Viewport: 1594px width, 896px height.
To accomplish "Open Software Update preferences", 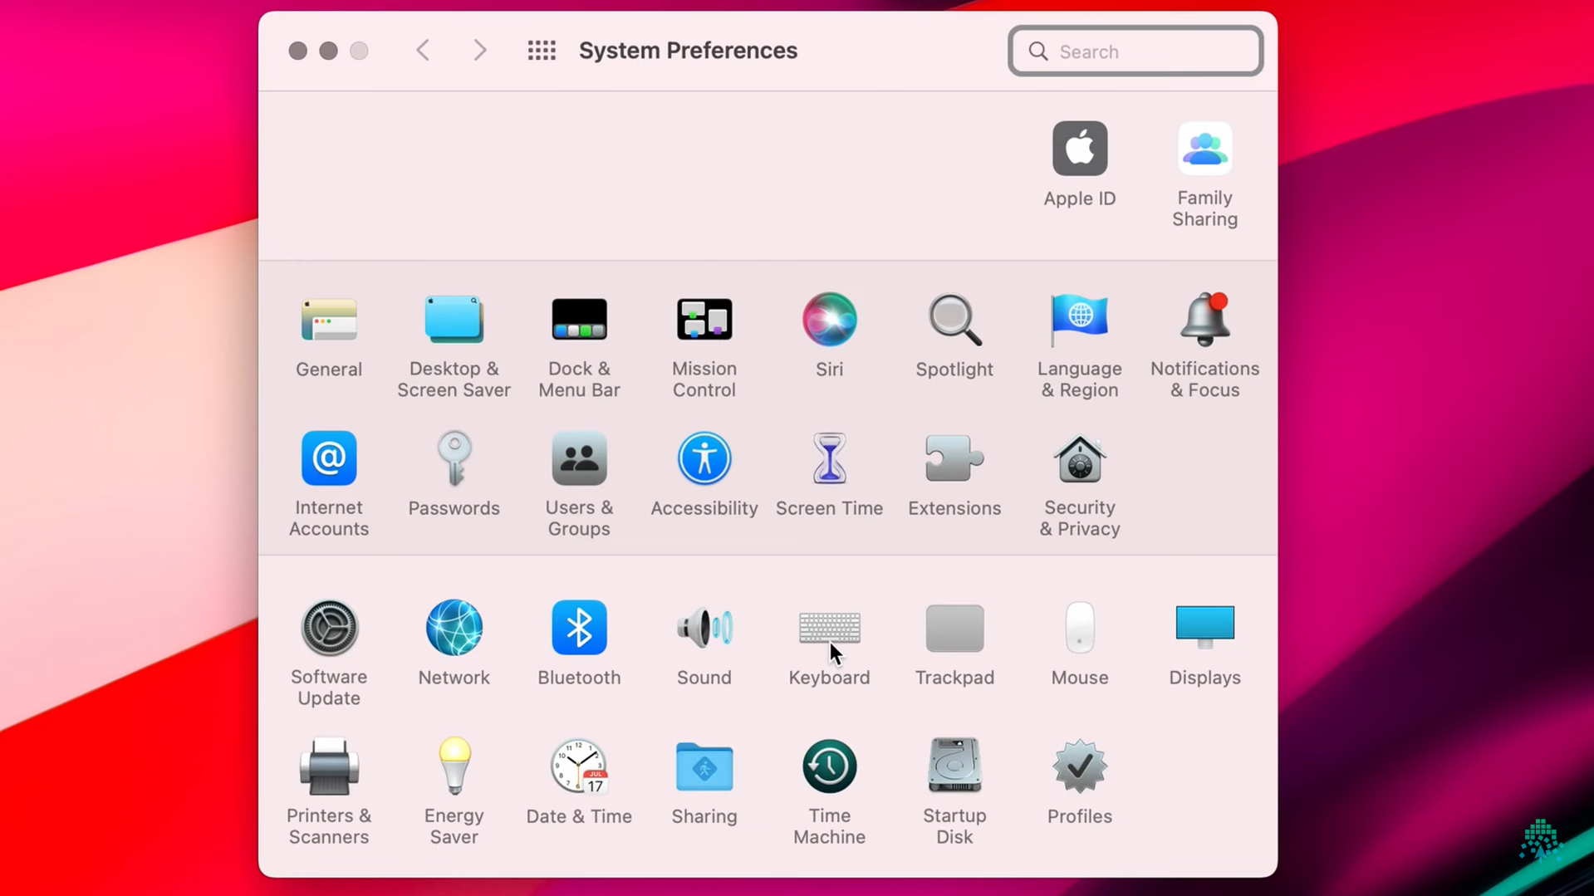I will coord(329,629).
